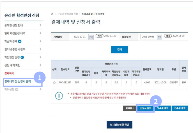Click the 접수증 출력 button
193x133 pixels.
pos(180,108)
